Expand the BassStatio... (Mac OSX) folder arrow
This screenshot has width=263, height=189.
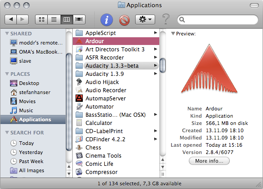156,114
